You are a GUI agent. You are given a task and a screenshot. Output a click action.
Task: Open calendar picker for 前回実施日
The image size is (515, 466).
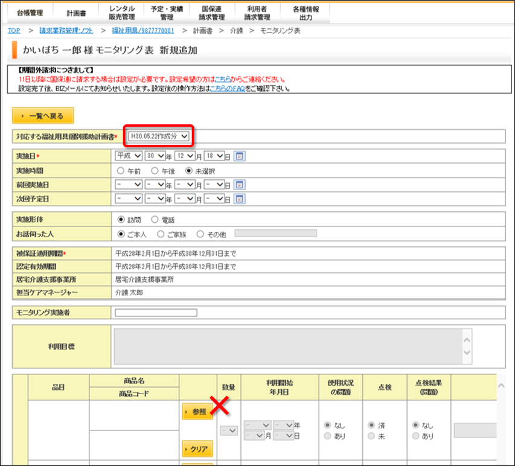coord(240,185)
